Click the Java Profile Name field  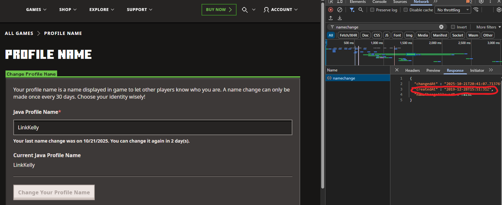pos(153,127)
